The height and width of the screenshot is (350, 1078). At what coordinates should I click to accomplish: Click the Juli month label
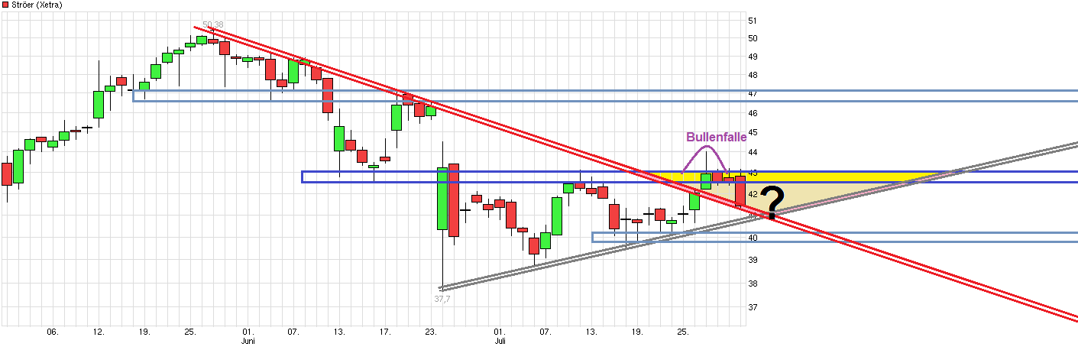(x=500, y=341)
